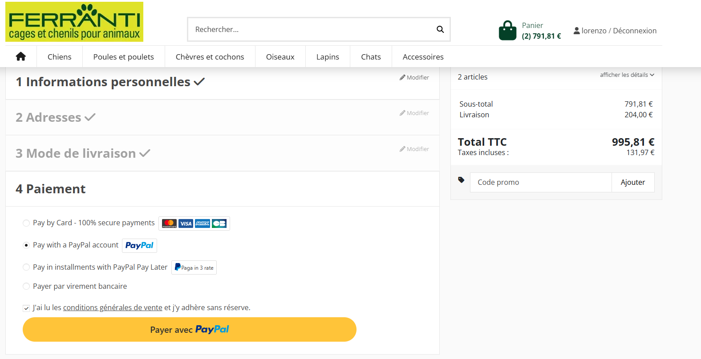The image size is (701, 359).
Task: Expand afficher les détails in cart summary
Action: click(627, 75)
